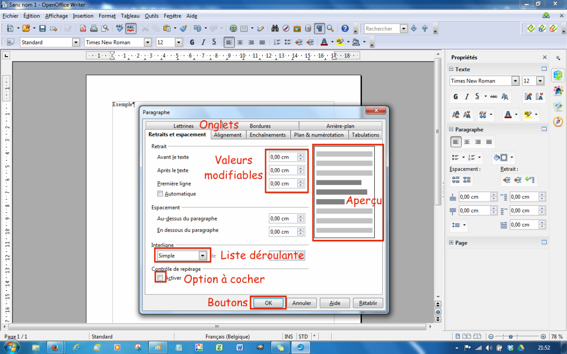This screenshot has width=567, height=354.
Task: Open the Format menu
Action: pos(107,16)
